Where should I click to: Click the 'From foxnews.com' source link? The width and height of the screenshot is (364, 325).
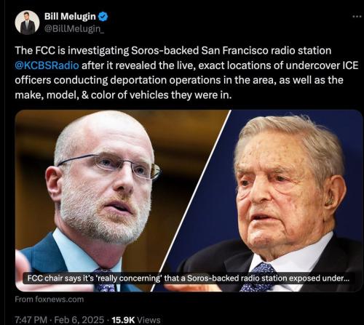coord(50,300)
